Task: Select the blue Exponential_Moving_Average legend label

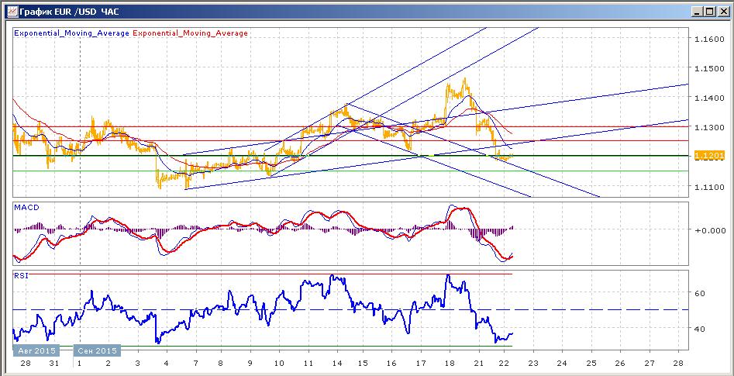Action: pos(71,33)
